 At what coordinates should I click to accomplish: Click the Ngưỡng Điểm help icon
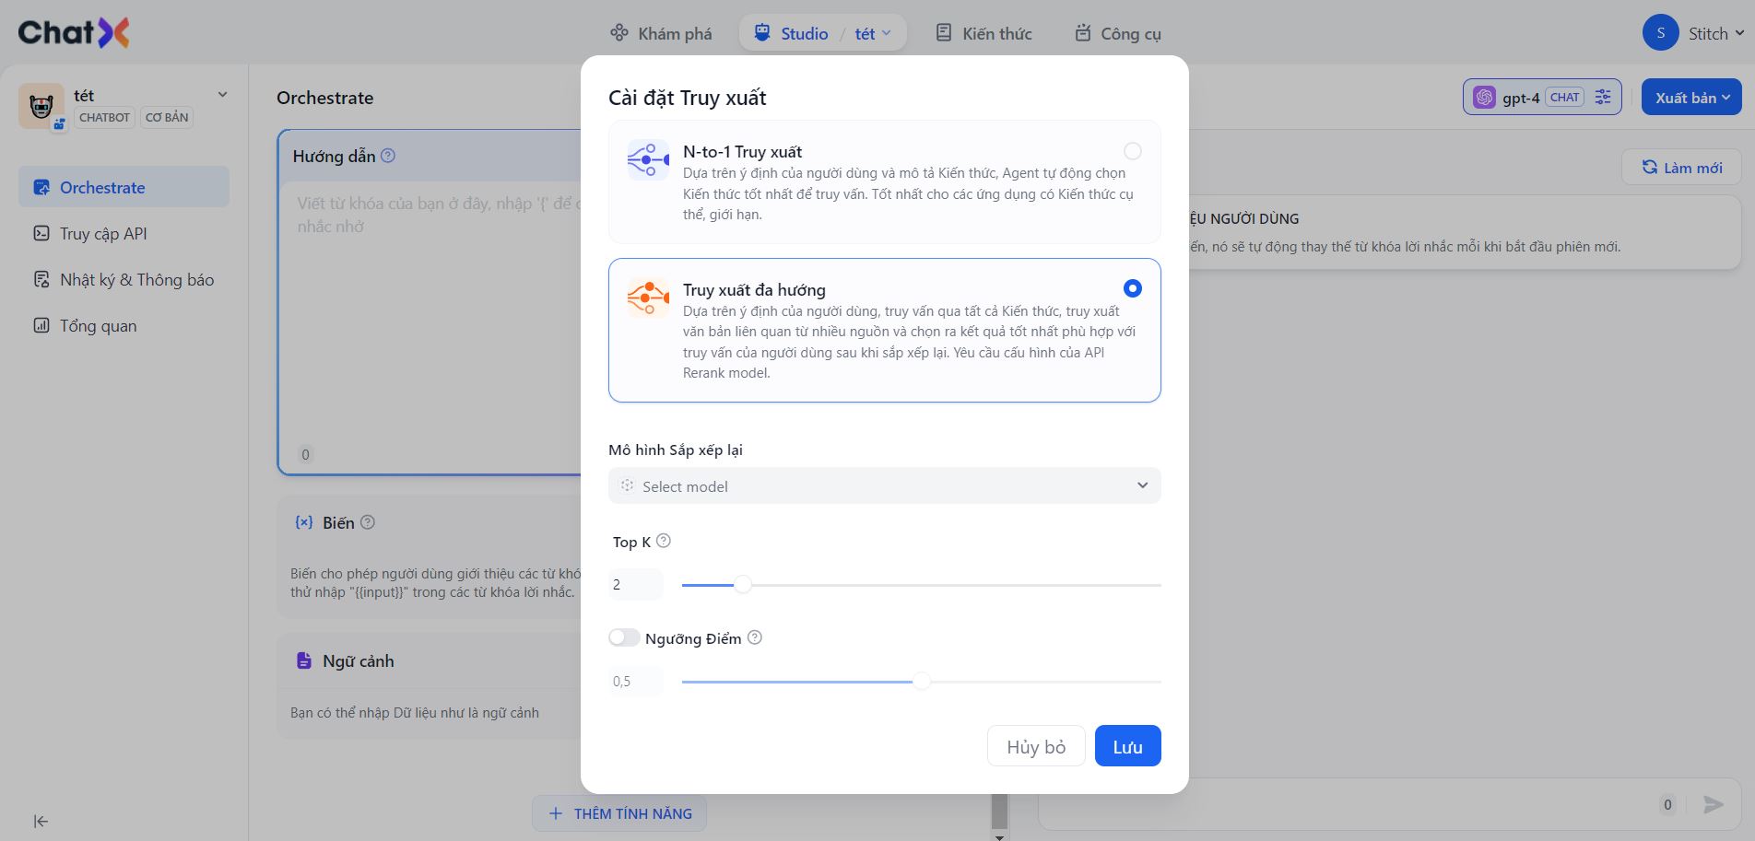[x=754, y=637]
